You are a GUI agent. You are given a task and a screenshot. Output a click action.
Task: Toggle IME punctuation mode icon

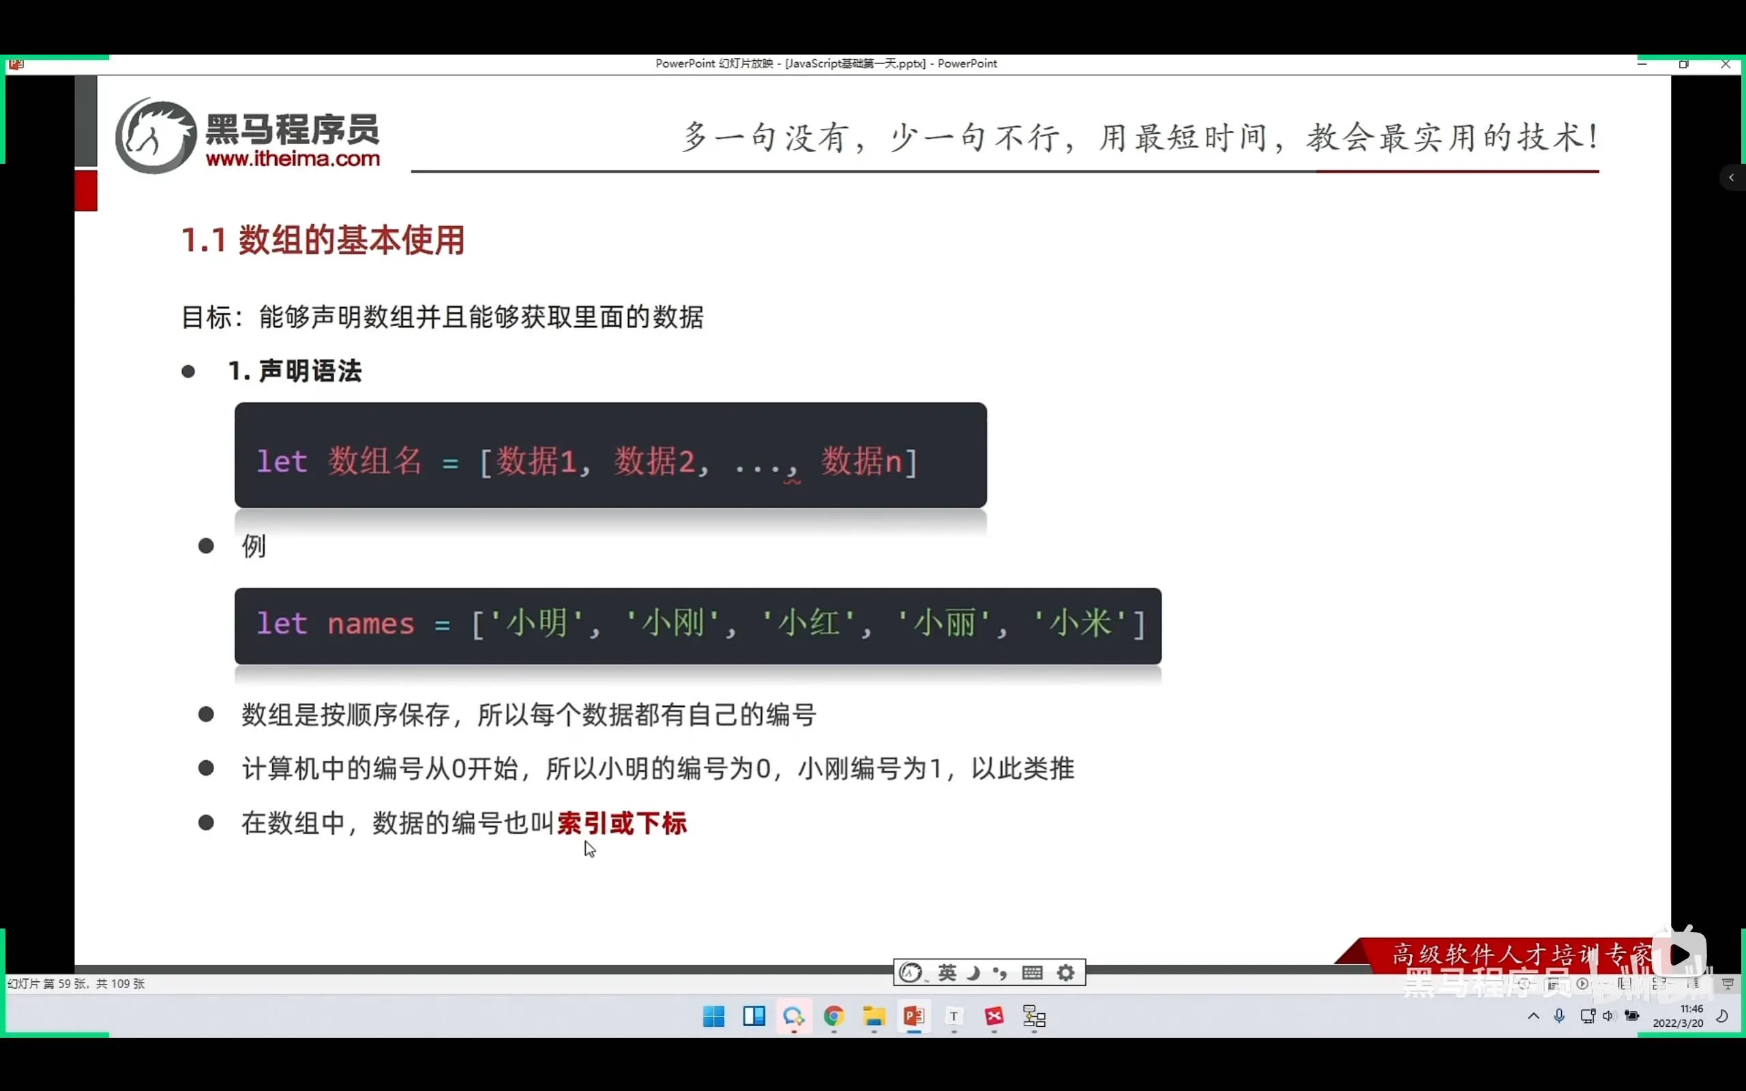pos(1001,973)
